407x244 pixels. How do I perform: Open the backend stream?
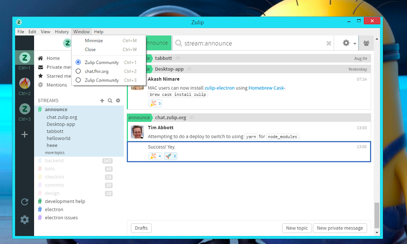pyautogui.click(x=54, y=160)
